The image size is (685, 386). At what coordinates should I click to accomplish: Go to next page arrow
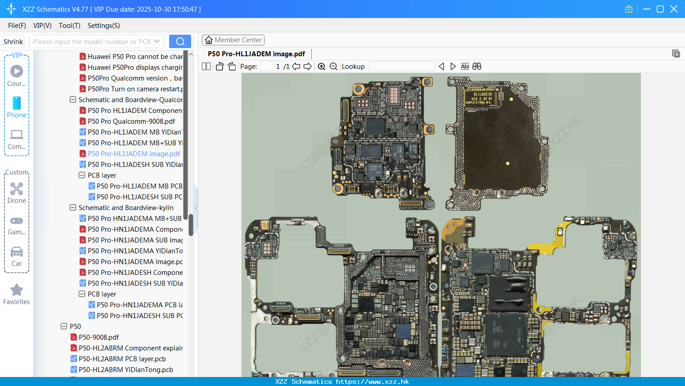pyautogui.click(x=308, y=67)
